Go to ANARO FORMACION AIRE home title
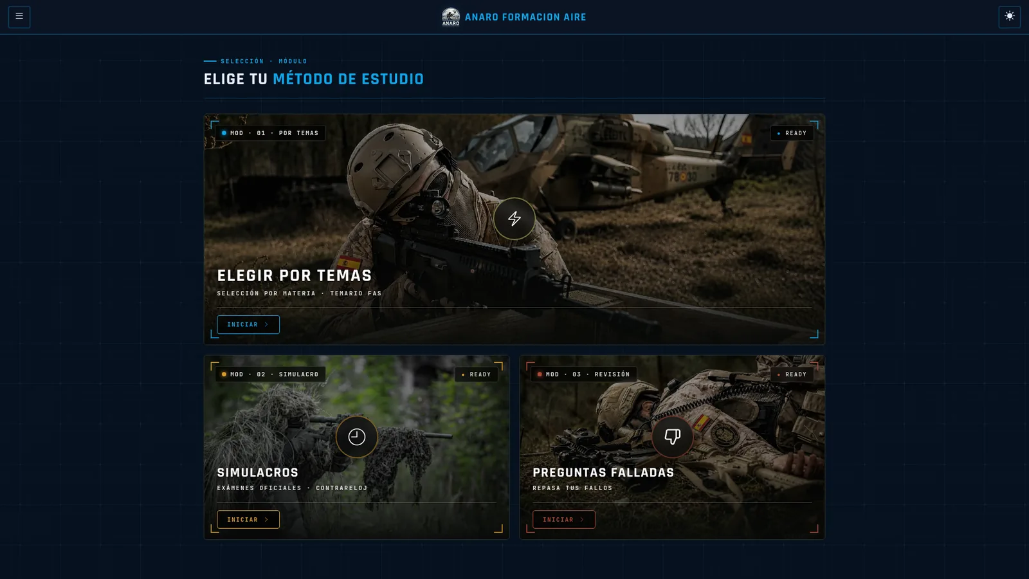1029x579 pixels. [x=525, y=17]
